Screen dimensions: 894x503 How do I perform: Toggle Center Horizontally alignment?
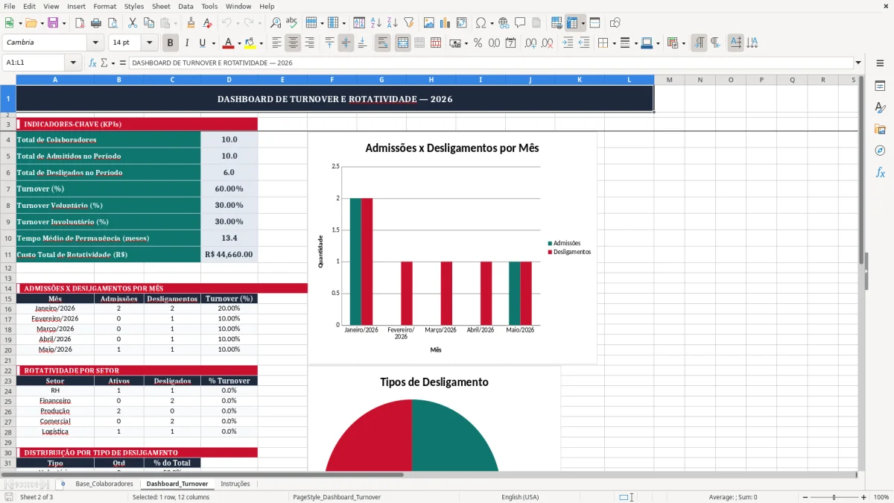tap(293, 43)
